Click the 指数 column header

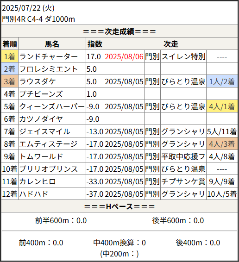pos(95,44)
